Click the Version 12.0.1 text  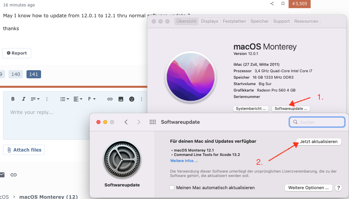coord(246,54)
